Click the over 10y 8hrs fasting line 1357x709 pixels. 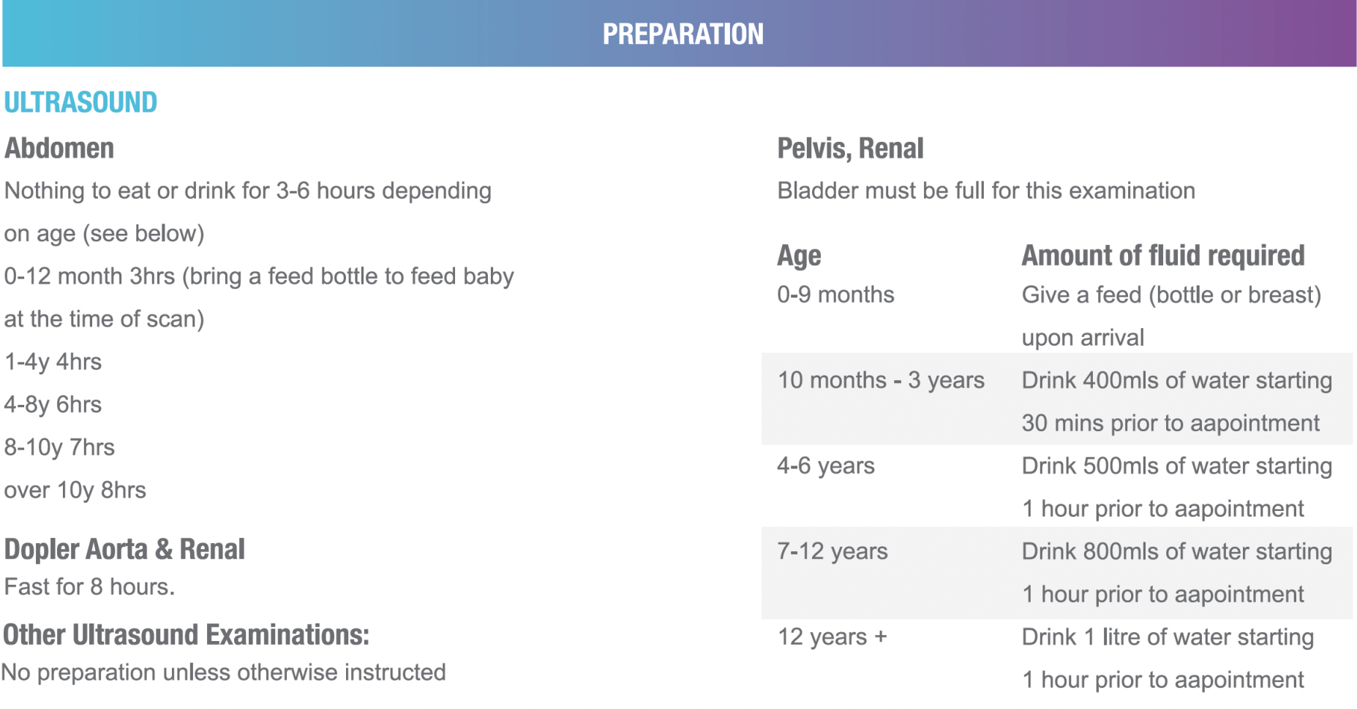[x=75, y=490]
